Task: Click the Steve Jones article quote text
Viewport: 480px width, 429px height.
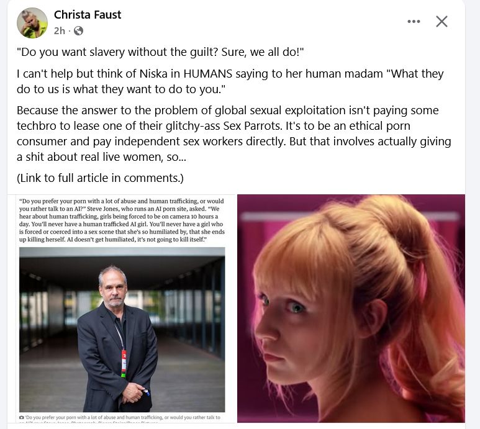Action: tap(122, 220)
